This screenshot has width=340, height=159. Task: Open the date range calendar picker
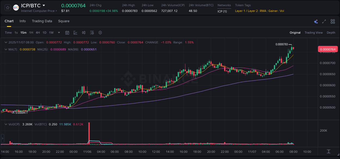pos(67,33)
